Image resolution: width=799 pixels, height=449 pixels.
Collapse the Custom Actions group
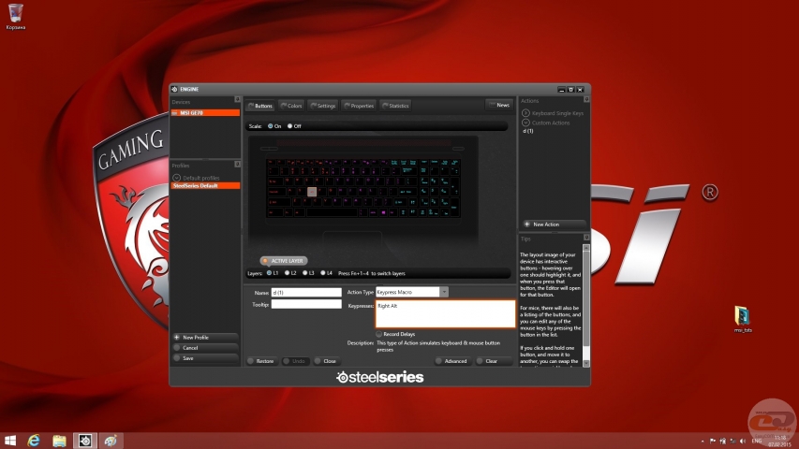point(525,123)
